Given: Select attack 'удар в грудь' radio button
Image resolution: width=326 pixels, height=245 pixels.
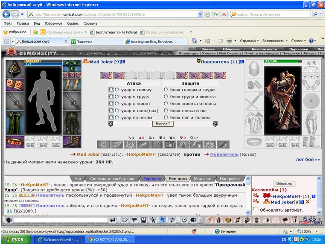Looking at the screenshot, I should 117,97.
